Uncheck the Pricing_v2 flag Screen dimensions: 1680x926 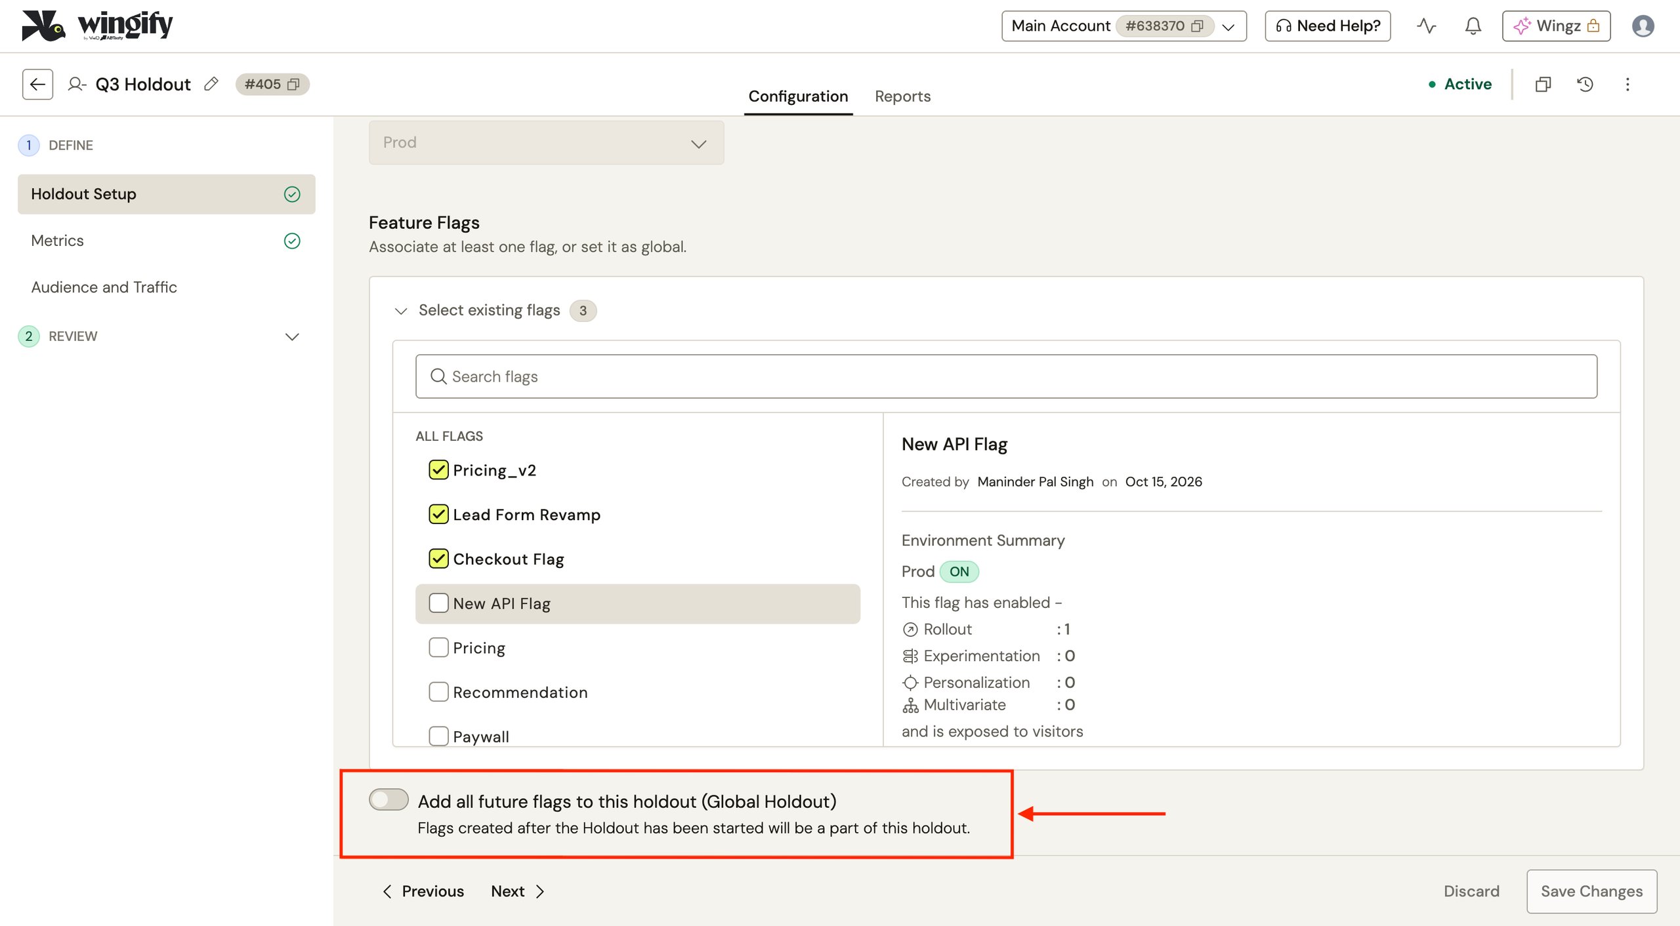pyautogui.click(x=438, y=470)
